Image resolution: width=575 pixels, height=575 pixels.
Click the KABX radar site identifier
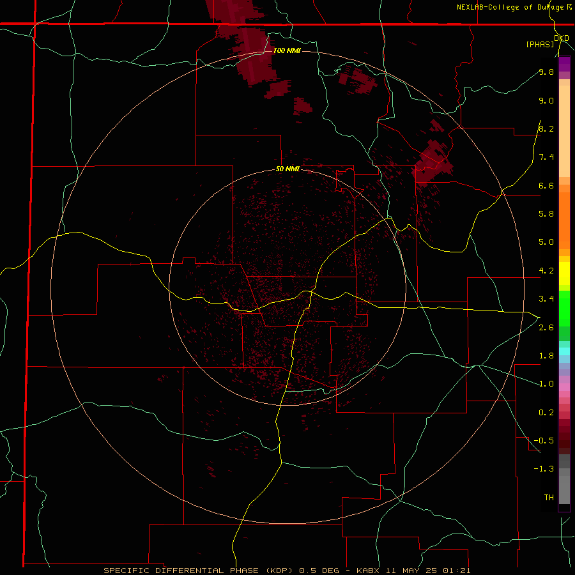tap(369, 571)
